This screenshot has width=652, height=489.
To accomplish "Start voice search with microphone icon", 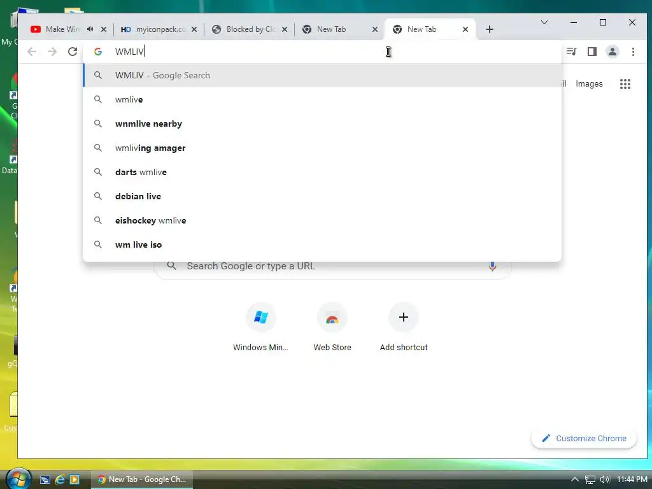I will click(x=492, y=266).
